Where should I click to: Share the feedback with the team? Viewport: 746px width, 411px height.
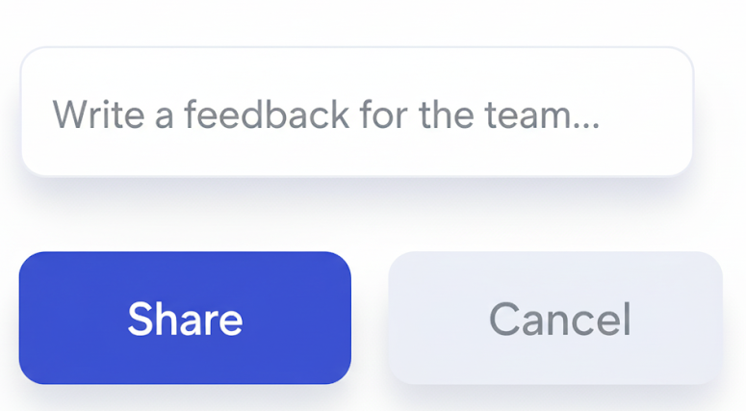(185, 319)
